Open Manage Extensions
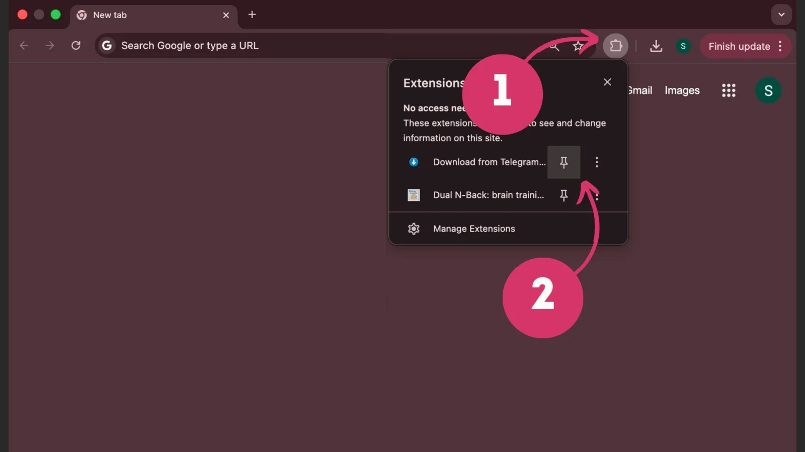805x452 pixels. (x=508, y=229)
